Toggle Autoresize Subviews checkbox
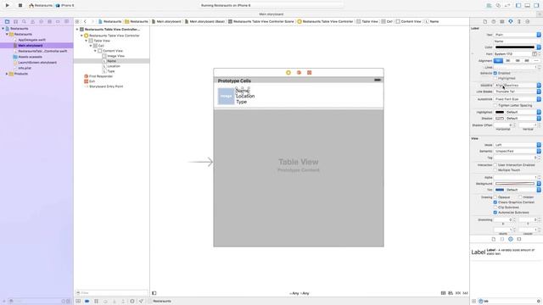This screenshot has width=543, height=305. 495,213
